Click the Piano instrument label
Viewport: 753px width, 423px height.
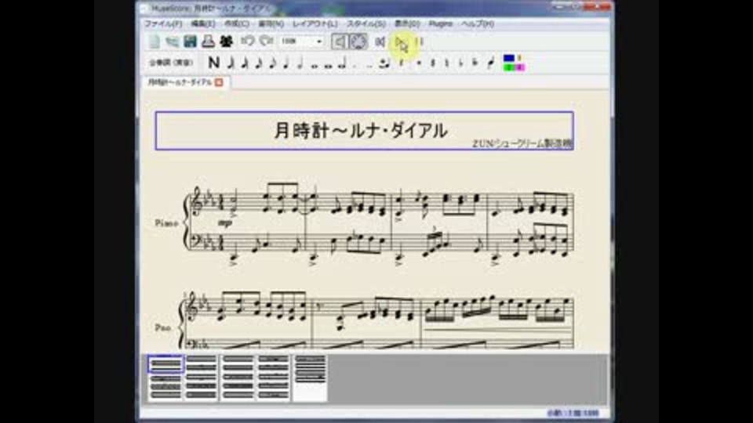pos(166,223)
